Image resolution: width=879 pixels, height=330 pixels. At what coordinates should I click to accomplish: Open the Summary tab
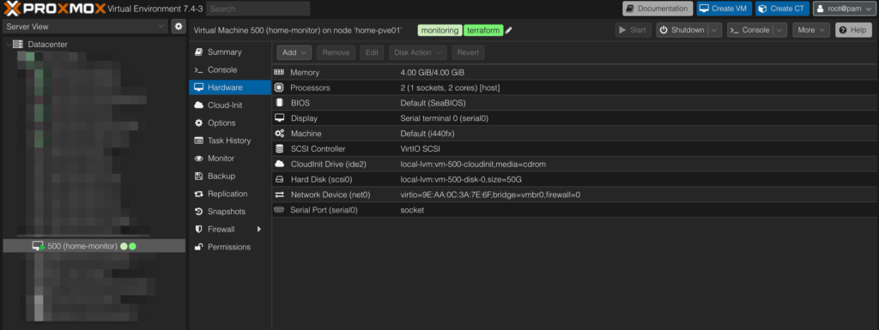tap(230, 52)
